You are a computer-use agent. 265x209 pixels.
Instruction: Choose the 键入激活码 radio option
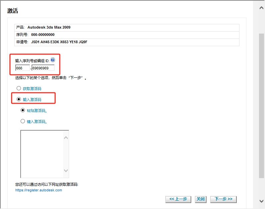click(23, 121)
